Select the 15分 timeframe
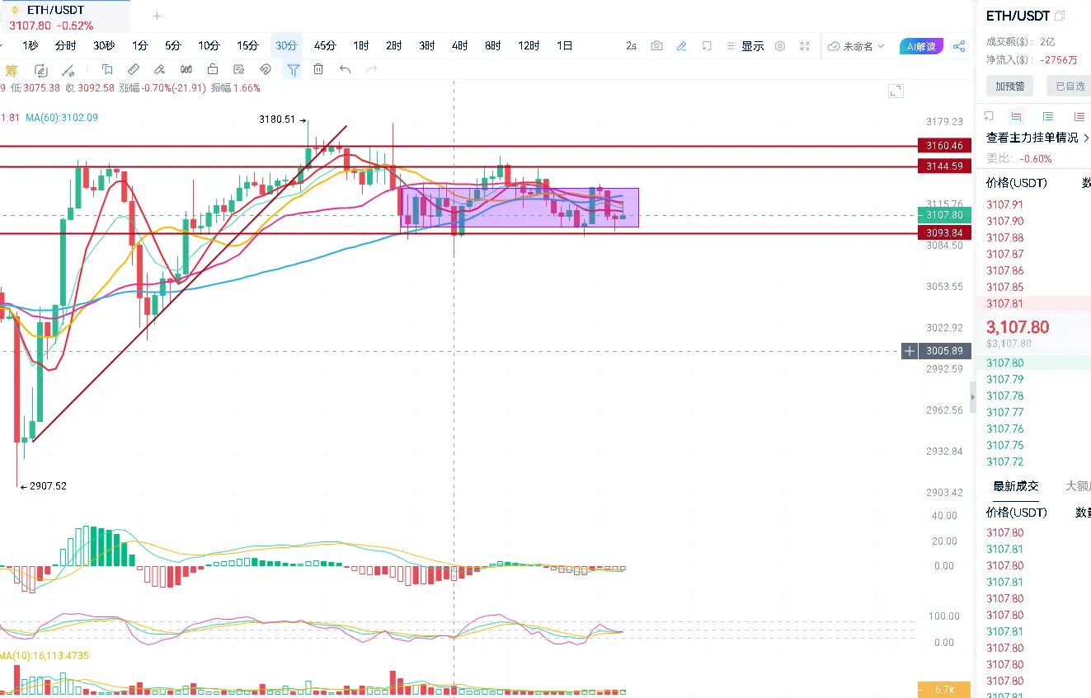 tap(247, 46)
